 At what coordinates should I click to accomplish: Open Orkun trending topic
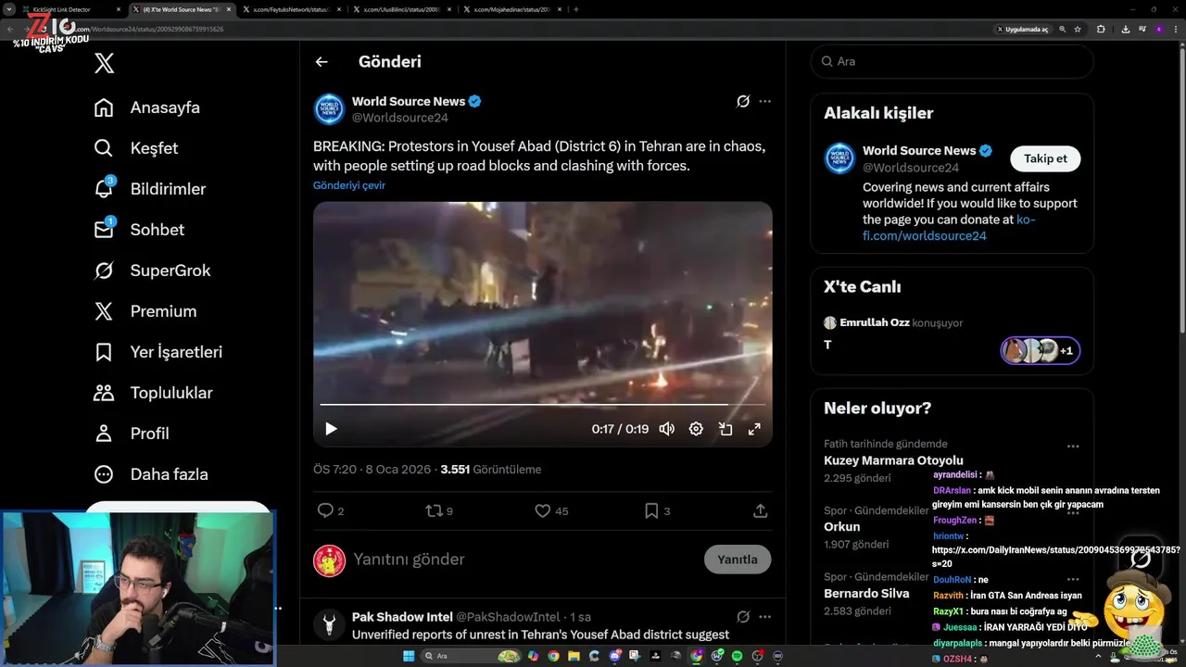841,527
